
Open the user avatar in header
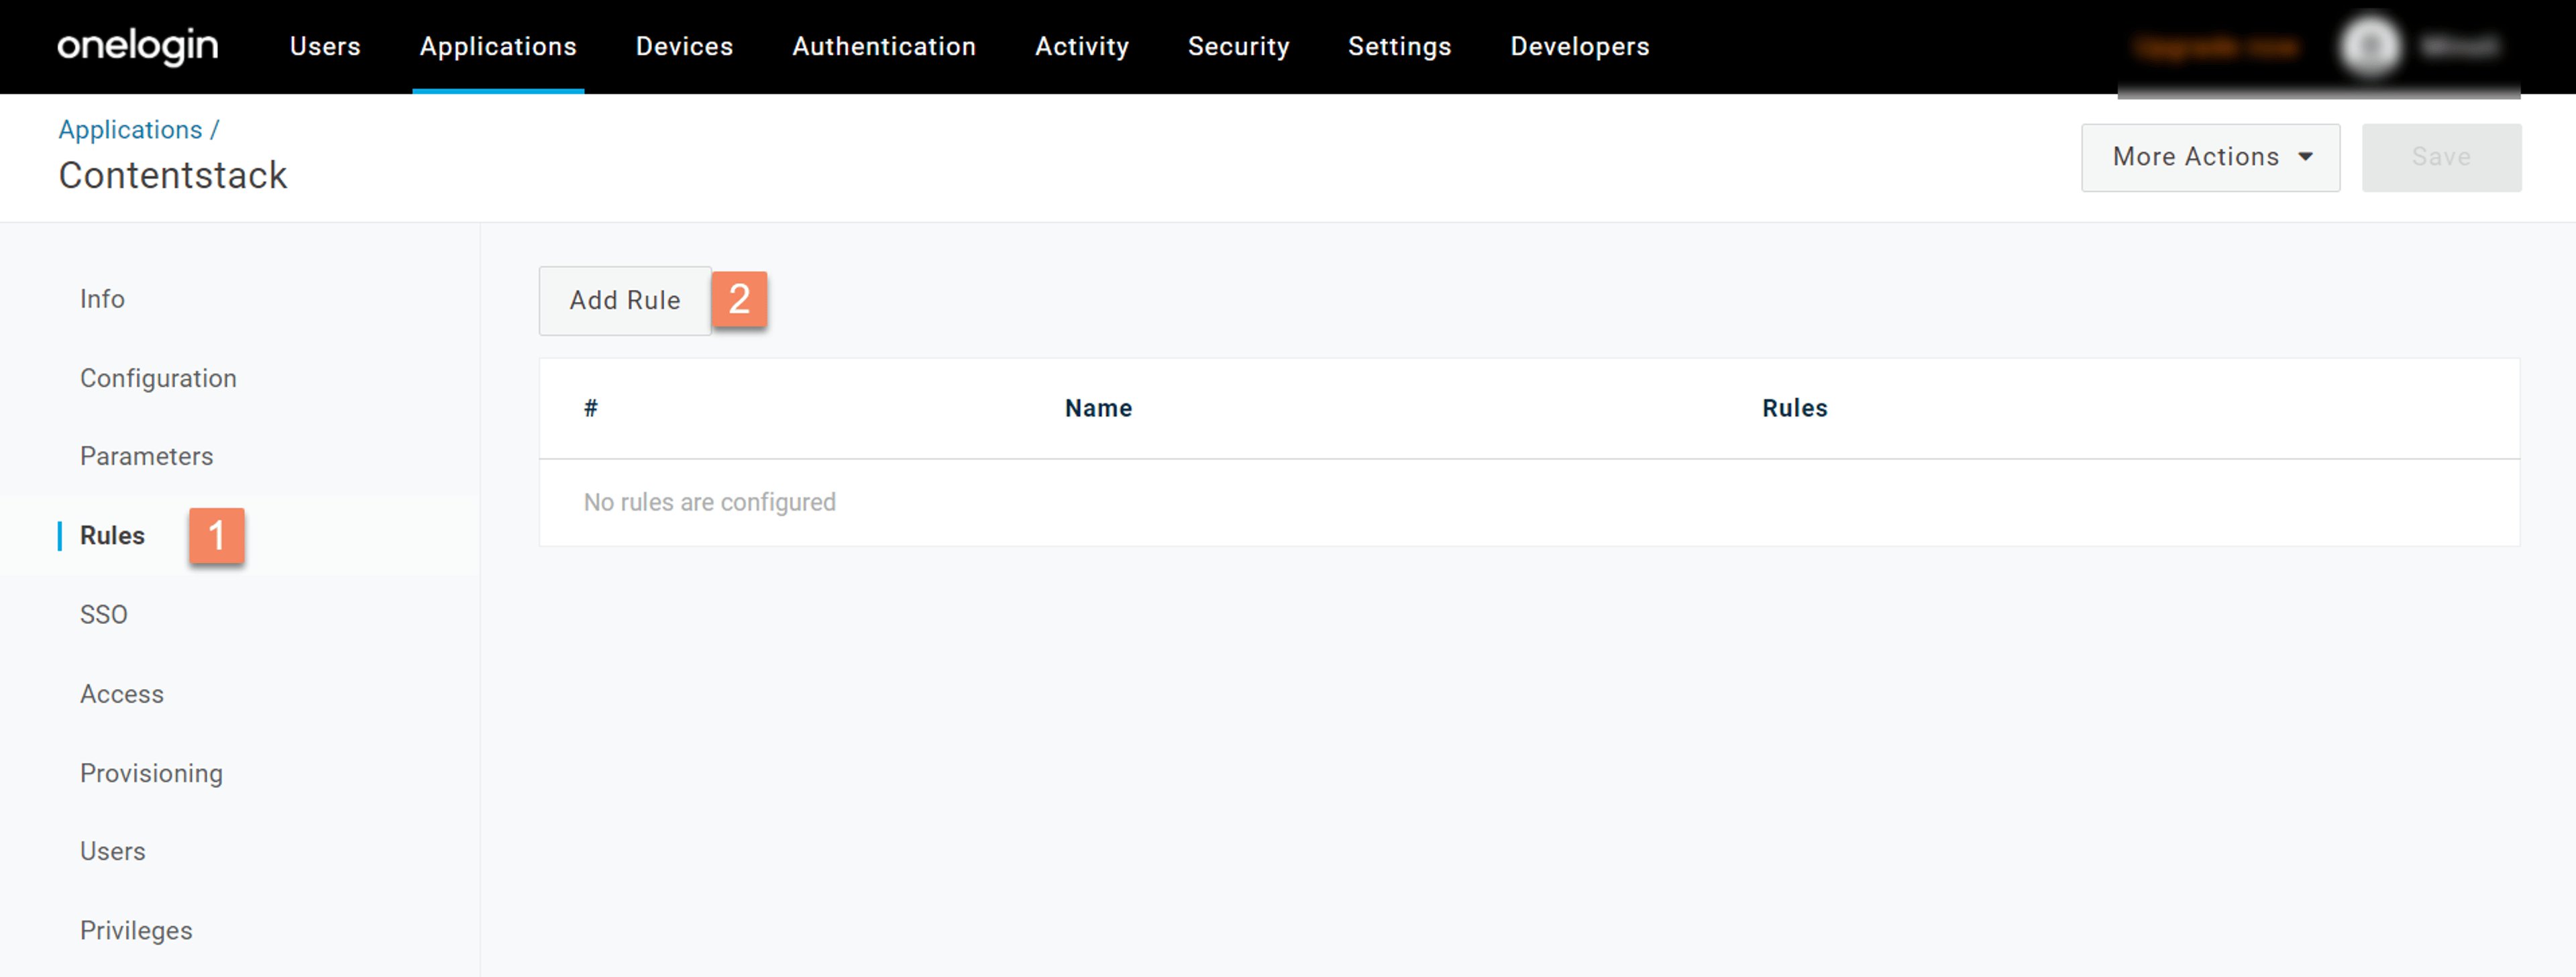point(2369,46)
